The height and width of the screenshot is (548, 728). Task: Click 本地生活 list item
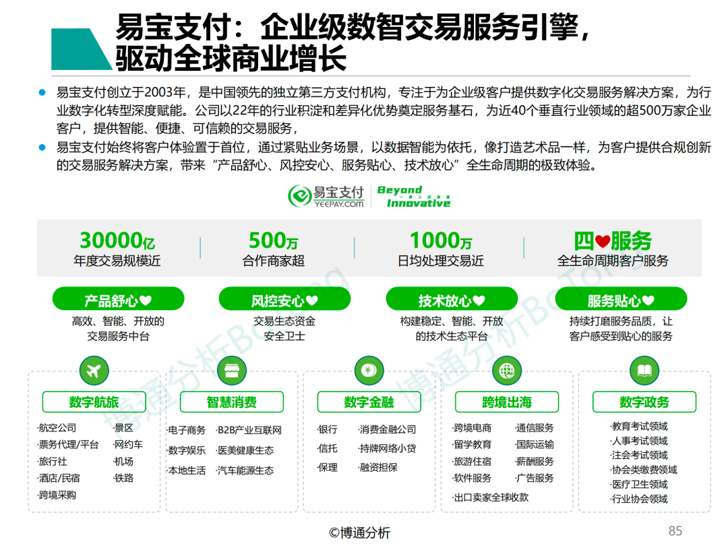point(187,470)
